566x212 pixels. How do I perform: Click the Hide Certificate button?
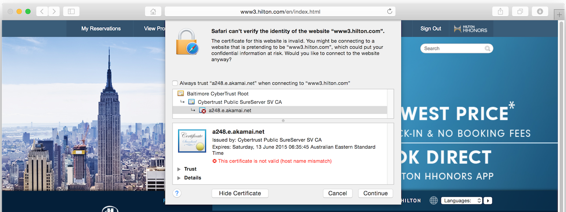coord(240,193)
